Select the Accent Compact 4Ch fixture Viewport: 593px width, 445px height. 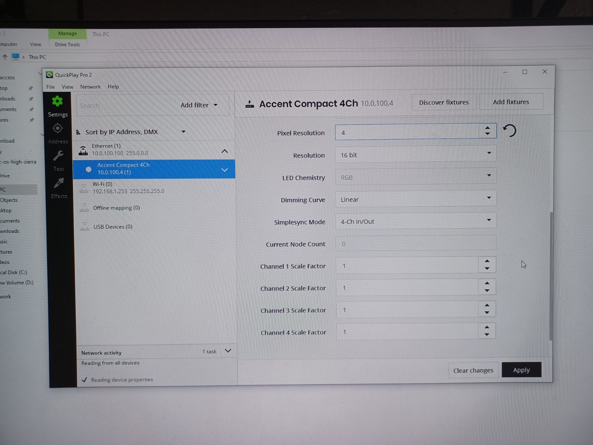click(x=154, y=169)
